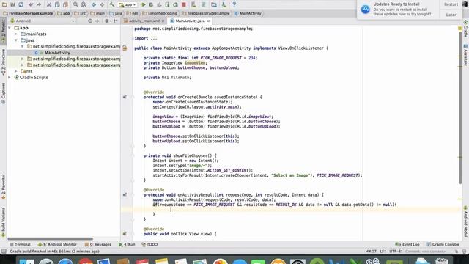Image resolution: width=469 pixels, height=264 pixels.
Task: Click override gutter icon beside onCreate
Action: click(125, 97)
